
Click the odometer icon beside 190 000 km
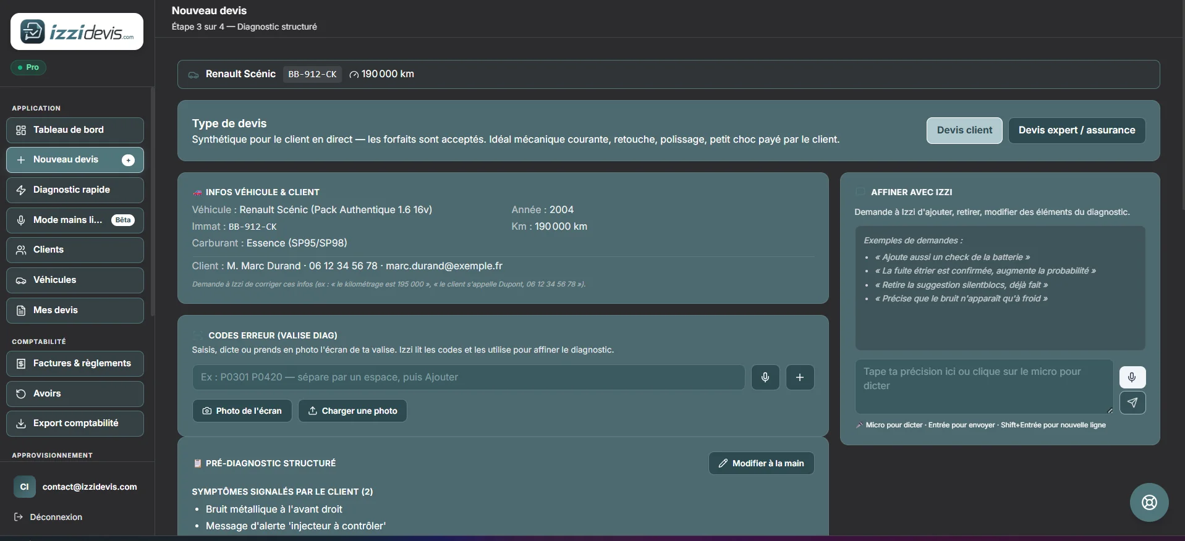click(354, 75)
